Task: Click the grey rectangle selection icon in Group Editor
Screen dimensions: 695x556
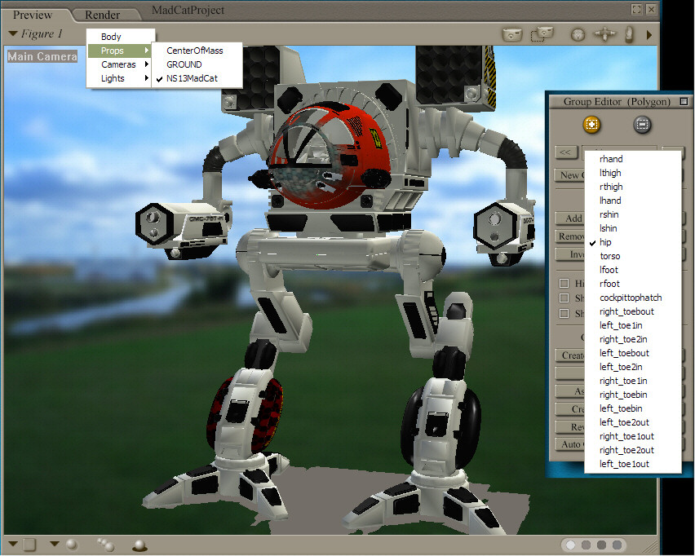Action: pyautogui.click(x=642, y=124)
